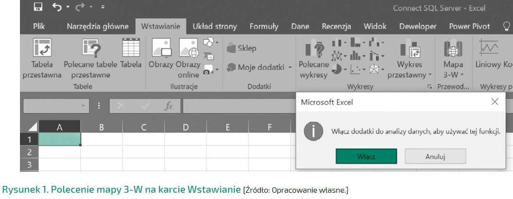The width and height of the screenshot is (513, 199).
Task: Click Anuluj to dismiss the dialog
Action: (x=435, y=157)
